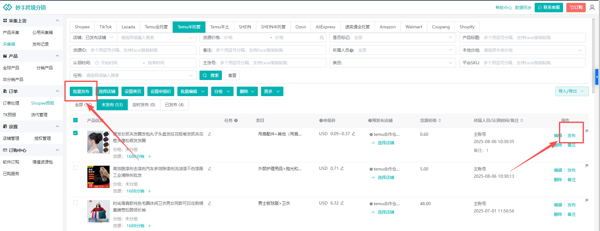Open the 批量编辑 dropdown
This screenshot has width=600, height=231.
[x=192, y=91]
